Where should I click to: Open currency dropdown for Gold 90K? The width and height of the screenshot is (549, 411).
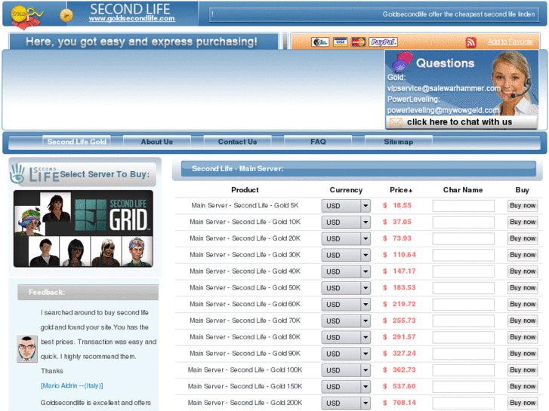[x=346, y=354]
